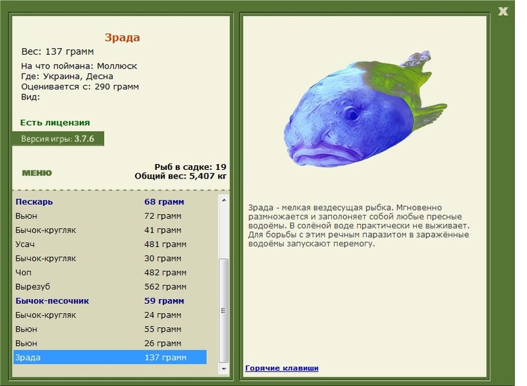Click the blue Зрада fish image
This screenshot has height=386, width=527.
tap(366, 109)
